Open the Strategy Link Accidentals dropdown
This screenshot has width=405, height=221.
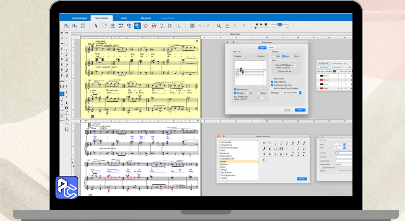[291, 93]
